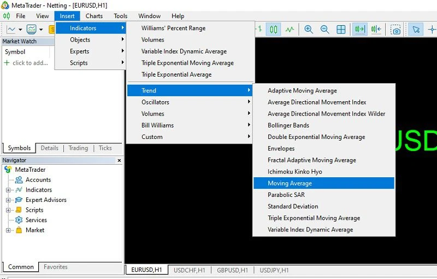Open the View menu

coord(43,16)
